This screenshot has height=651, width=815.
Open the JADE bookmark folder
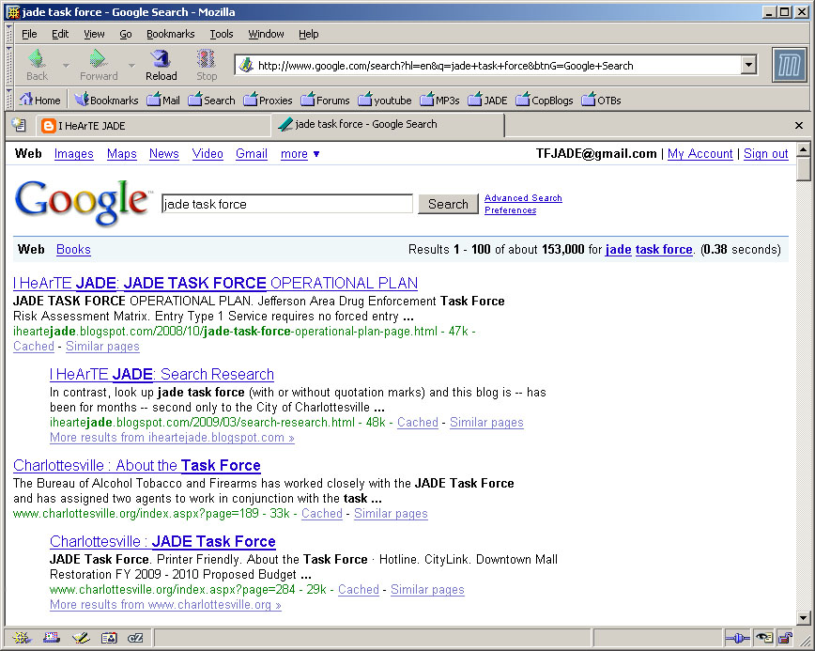tap(487, 100)
